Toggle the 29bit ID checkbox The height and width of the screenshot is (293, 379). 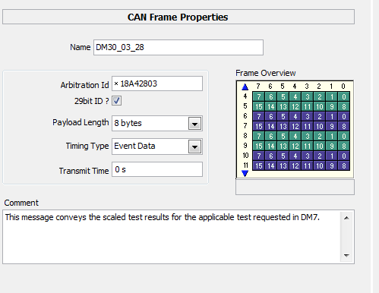pos(116,101)
